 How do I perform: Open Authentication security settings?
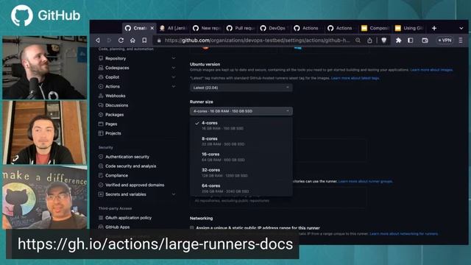point(127,157)
